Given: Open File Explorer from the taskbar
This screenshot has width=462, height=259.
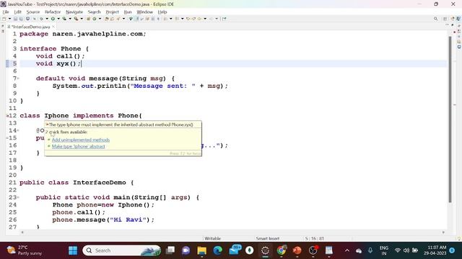Looking at the screenshot, I should [x=202, y=250].
